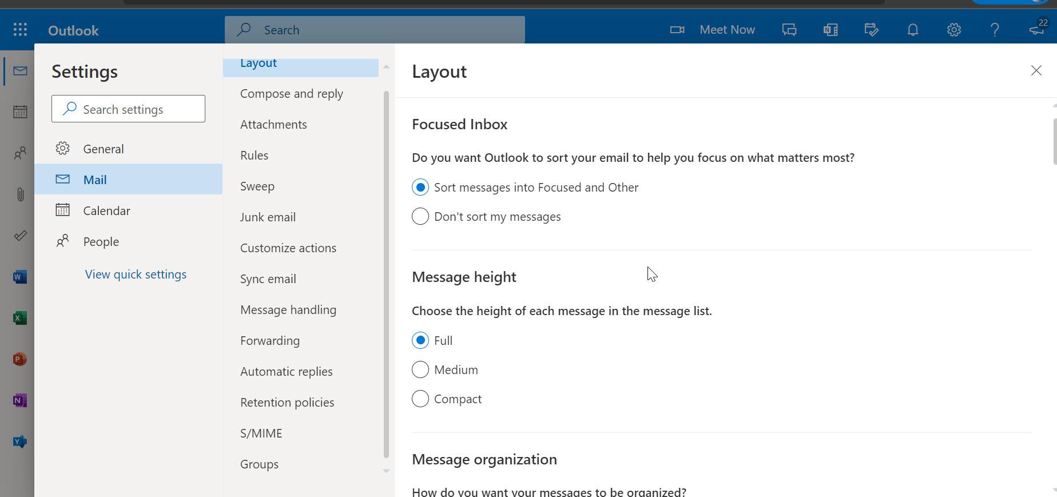This screenshot has height=497, width=1057.
Task: Open the settings gear in header
Action: [953, 30]
